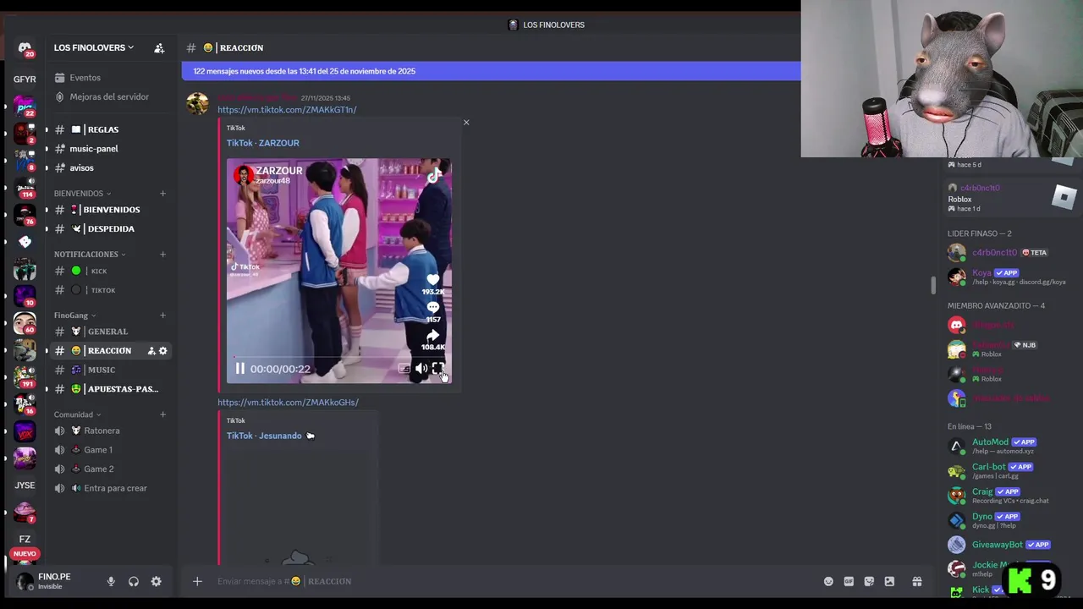Open the sticker picker
This screenshot has width=1083, height=609.
click(869, 582)
